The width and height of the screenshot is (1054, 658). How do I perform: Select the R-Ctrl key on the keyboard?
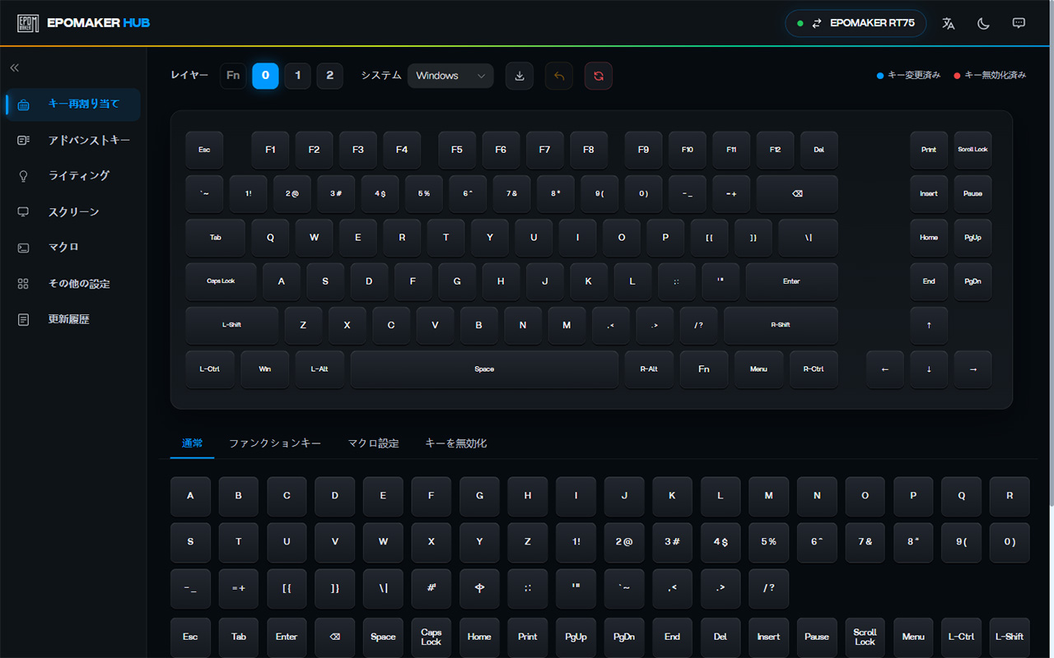point(814,369)
